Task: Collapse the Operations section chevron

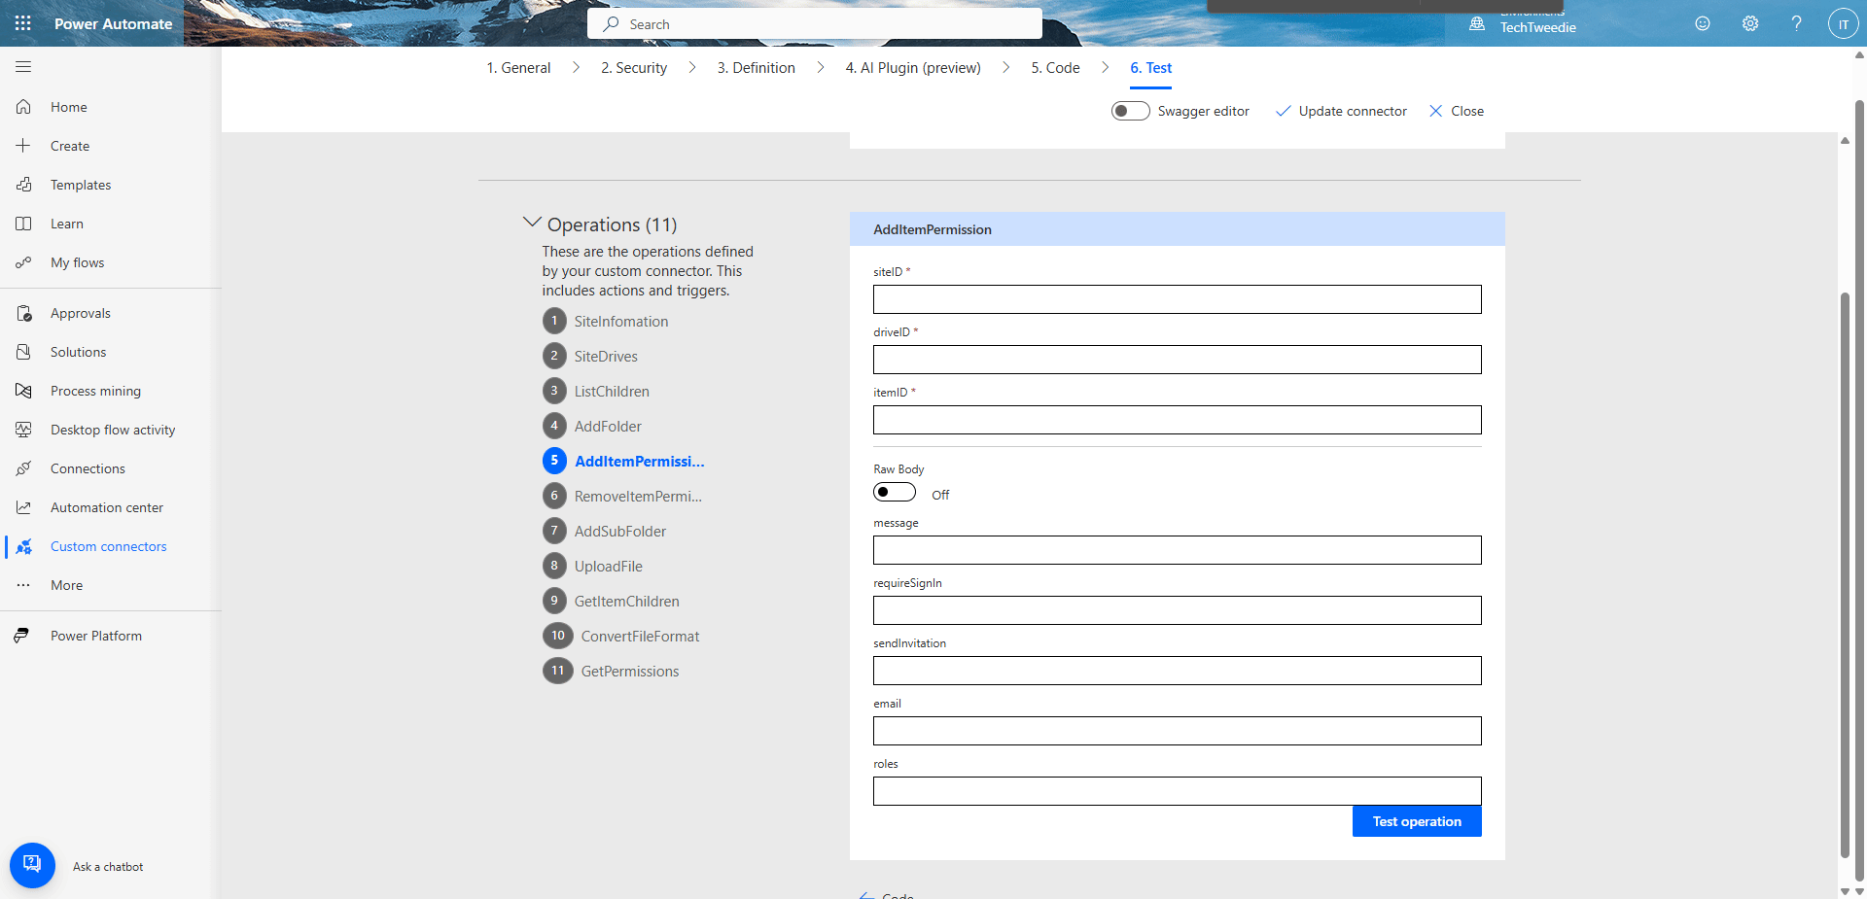Action: click(532, 222)
